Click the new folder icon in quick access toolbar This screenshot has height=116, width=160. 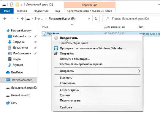coord(17,4)
